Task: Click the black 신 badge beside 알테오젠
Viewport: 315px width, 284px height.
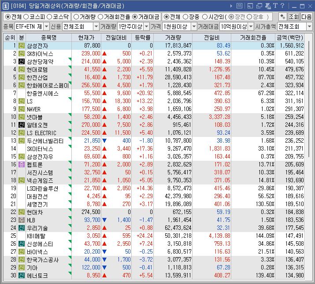Action: [22, 125]
